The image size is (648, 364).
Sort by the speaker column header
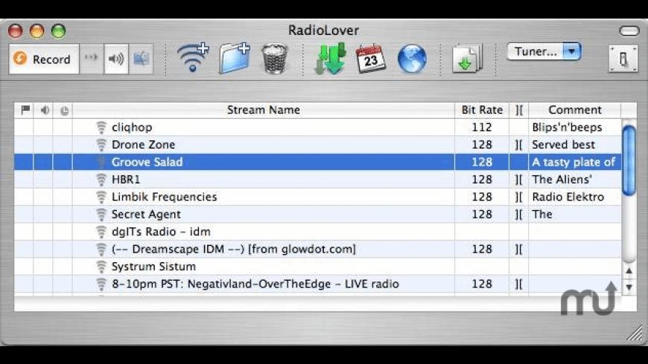[x=45, y=110]
